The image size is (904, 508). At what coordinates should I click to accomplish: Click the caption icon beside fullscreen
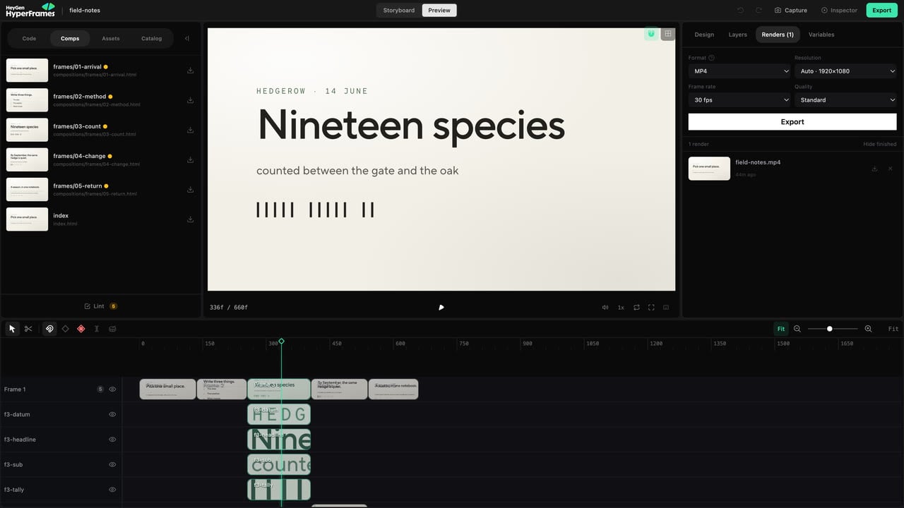click(666, 308)
